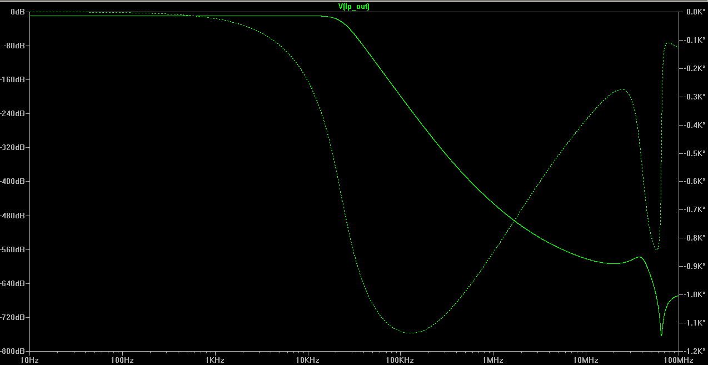Click the 1MHz frequency axis label

tap(493, 360)
